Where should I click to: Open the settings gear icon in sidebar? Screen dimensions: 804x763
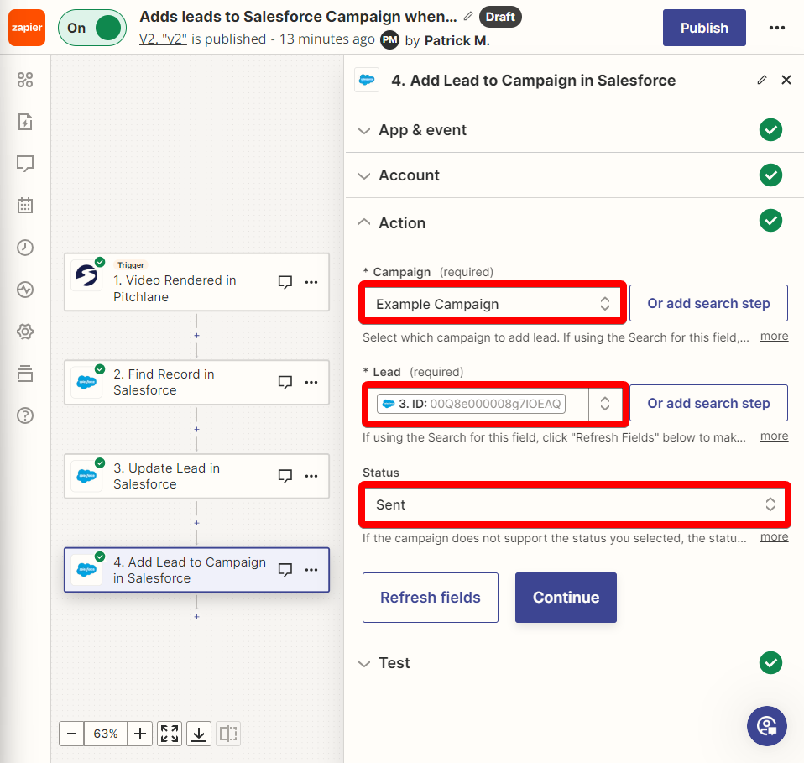25,332
